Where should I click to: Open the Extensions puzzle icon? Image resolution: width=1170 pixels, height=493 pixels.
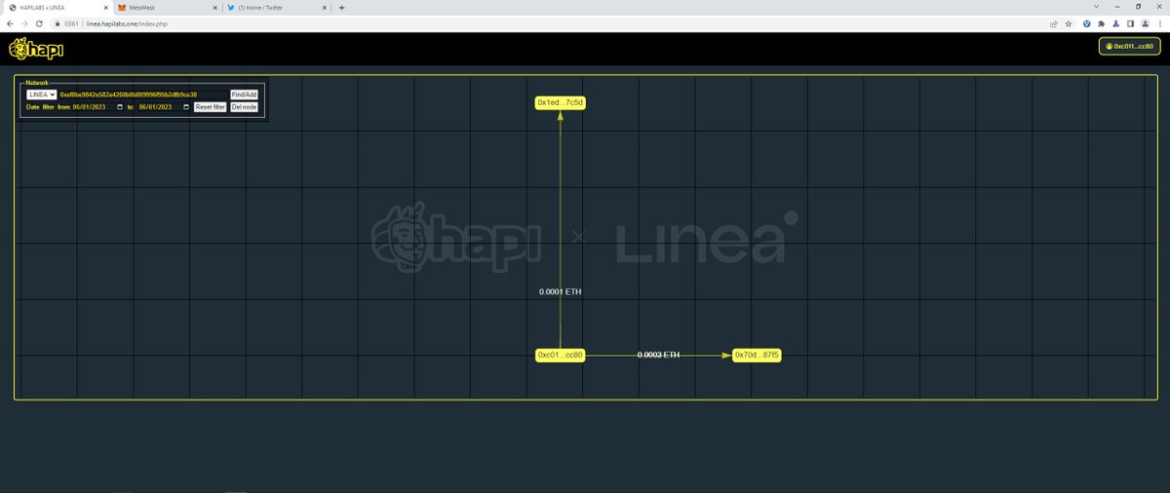pos(1102,23)
